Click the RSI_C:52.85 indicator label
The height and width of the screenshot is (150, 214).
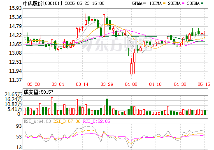pos(97,121)
